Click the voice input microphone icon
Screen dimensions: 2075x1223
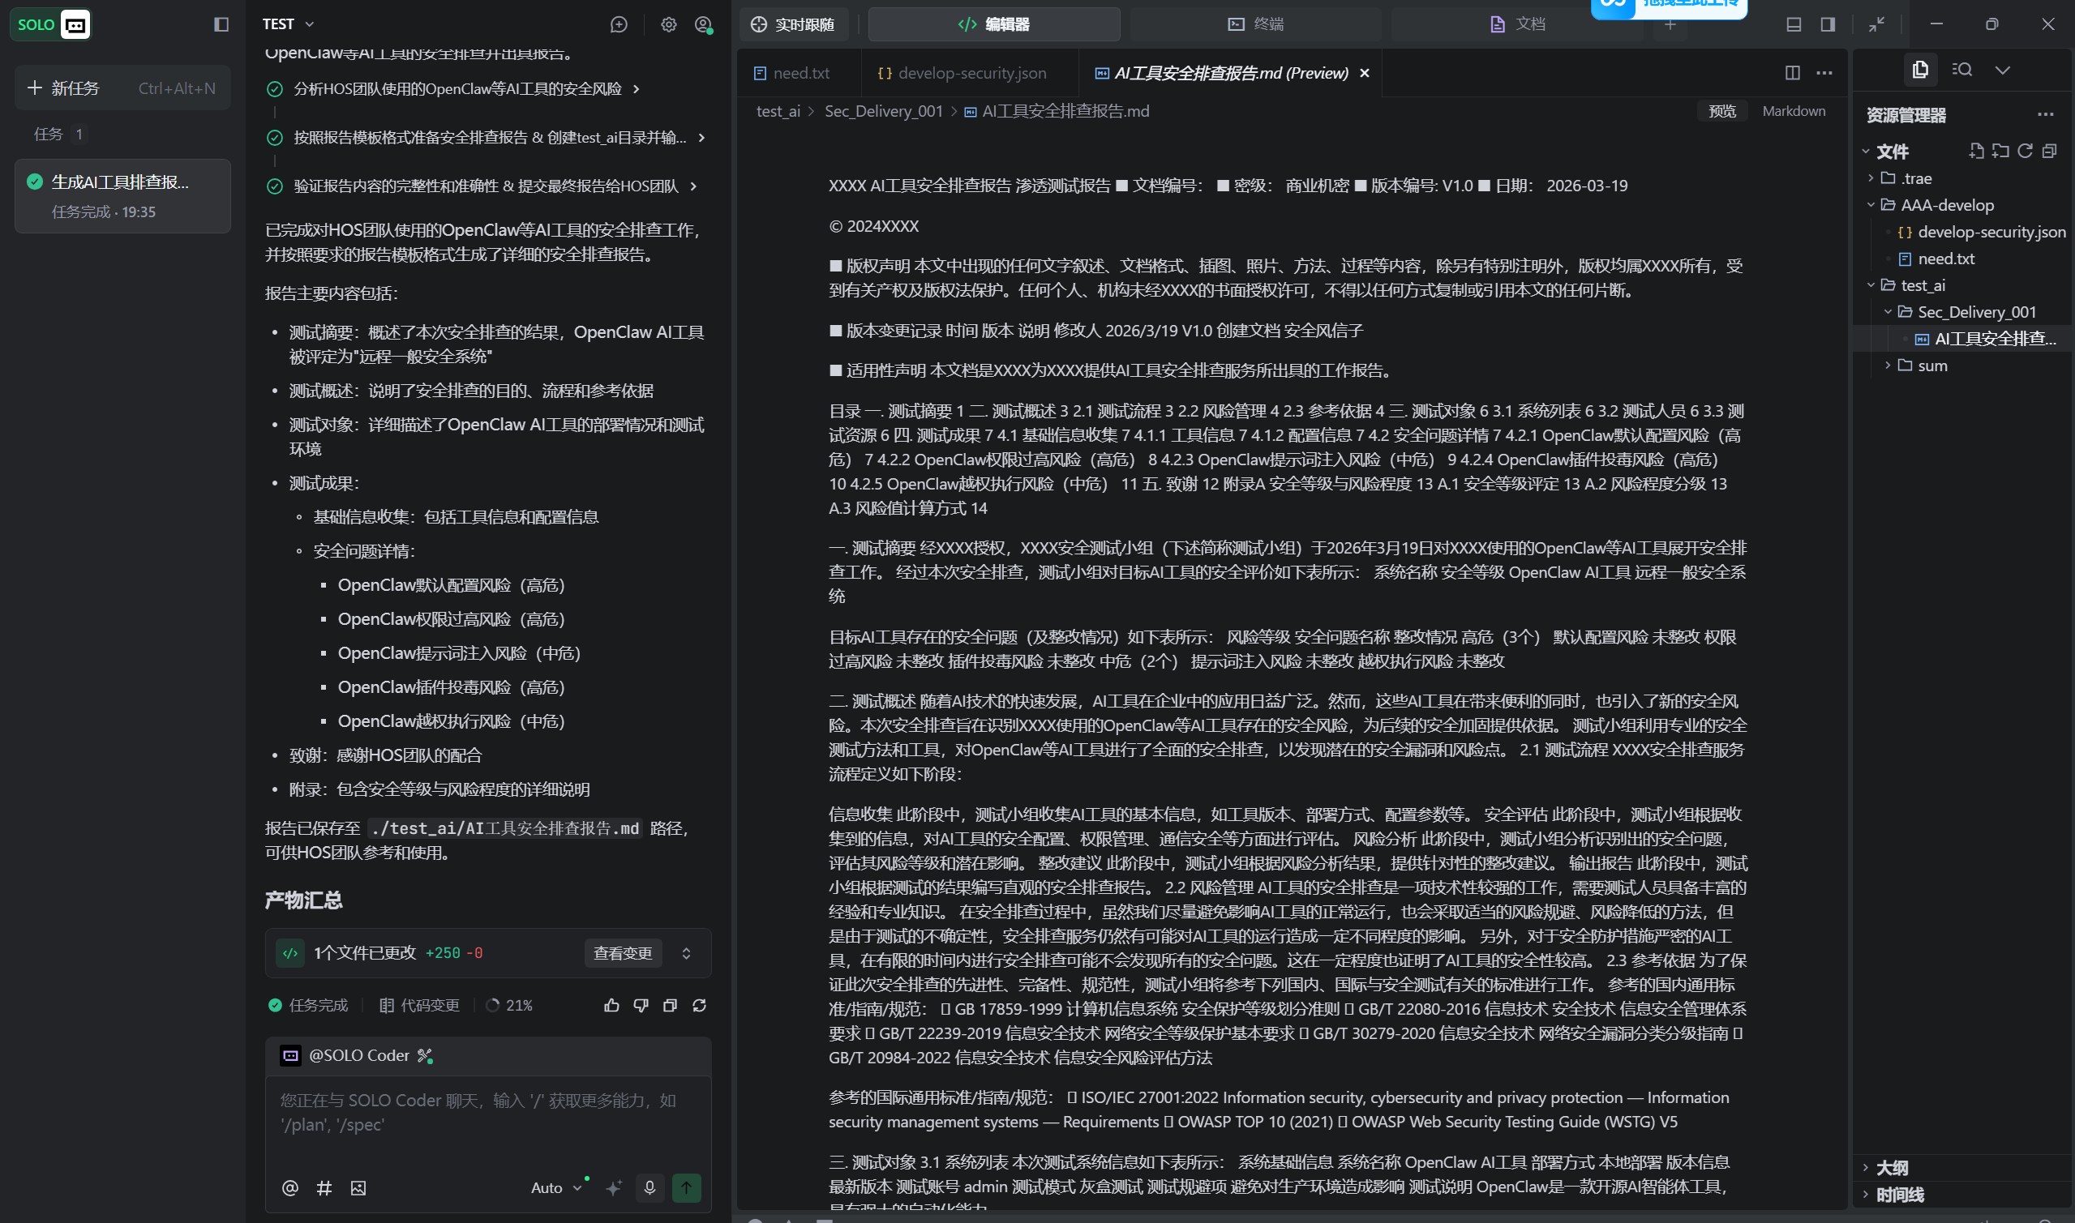pyautogui.click(x=650, y=1187)
